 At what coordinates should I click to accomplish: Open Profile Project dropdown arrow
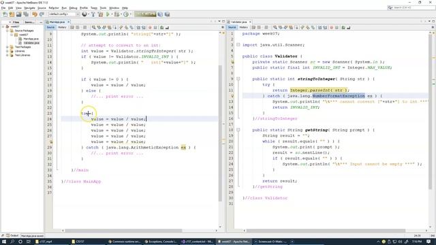pos(130,14)
